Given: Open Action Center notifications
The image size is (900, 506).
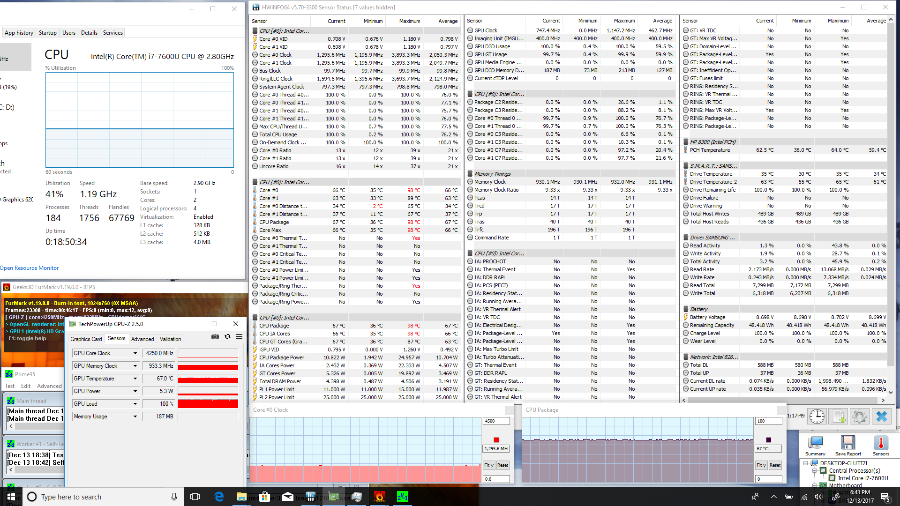Looking at the screenshot, I should (885, 497).
